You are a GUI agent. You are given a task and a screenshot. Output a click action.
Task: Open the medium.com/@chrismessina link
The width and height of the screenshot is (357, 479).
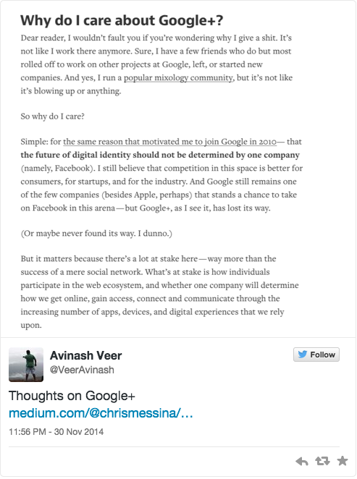click(101, 413)
